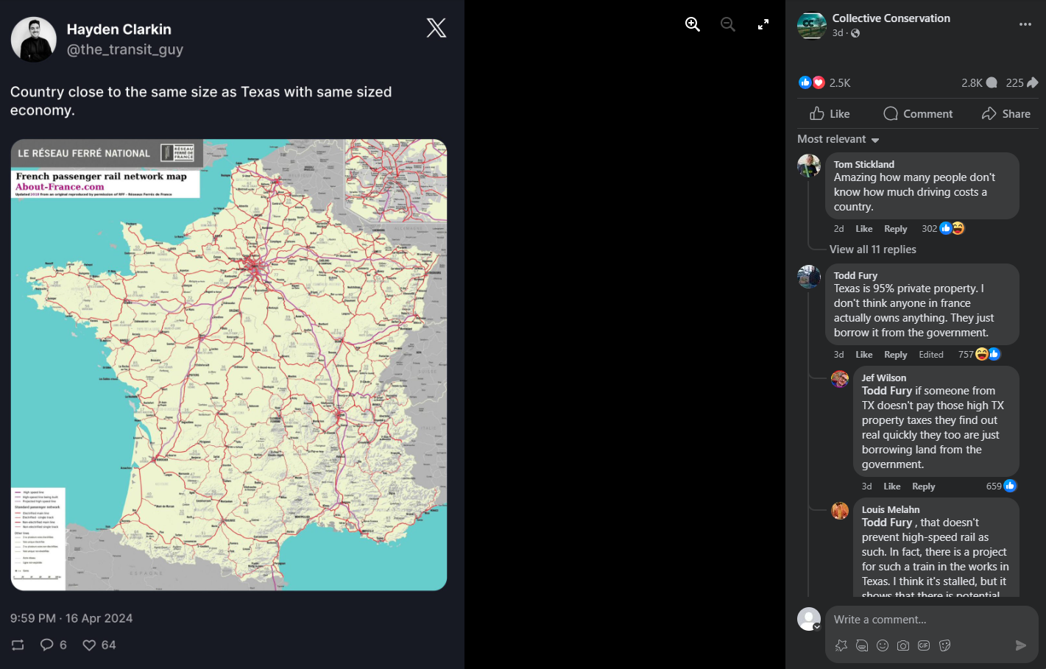Click the retweet icon in tweet image
The width and height of the screenshot is (1046, 669).
(x=18, y=645)
